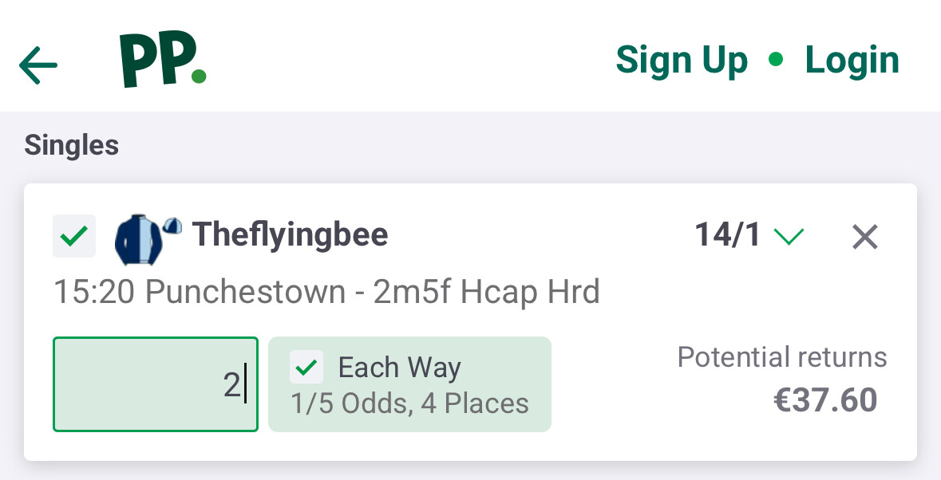The image size is (941, 480).
Task: Go back using the left arrow
Action: 38,64
